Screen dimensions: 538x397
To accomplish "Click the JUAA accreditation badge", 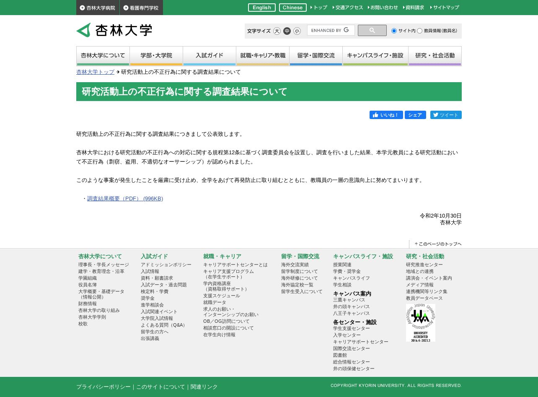I will point(421,323).
